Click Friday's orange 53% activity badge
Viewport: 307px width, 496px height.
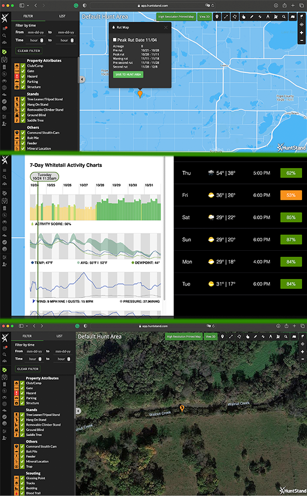click(x=291, y=195)
